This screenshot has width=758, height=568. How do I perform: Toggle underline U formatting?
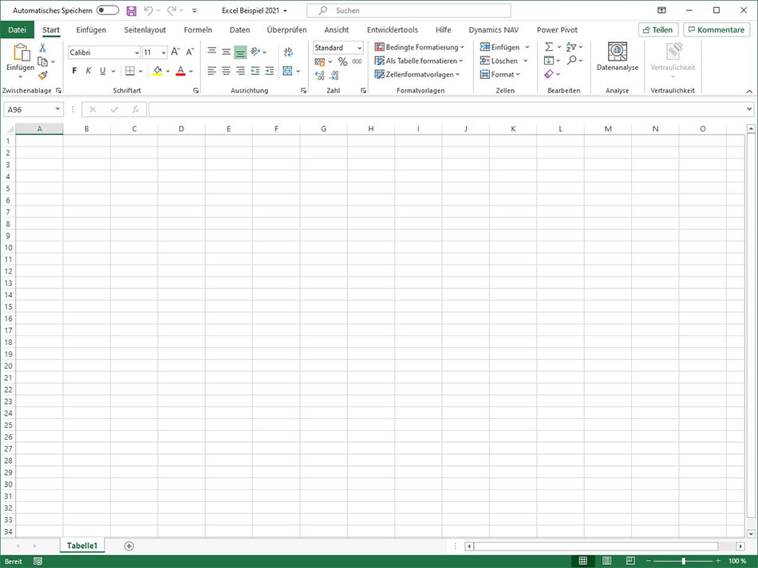pyautogui.click(x=102, y=71)
